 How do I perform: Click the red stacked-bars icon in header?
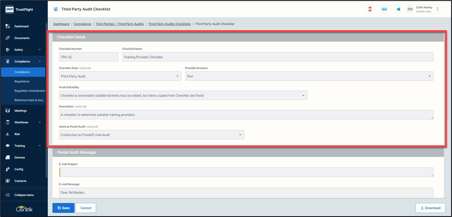tap(370, 9)
